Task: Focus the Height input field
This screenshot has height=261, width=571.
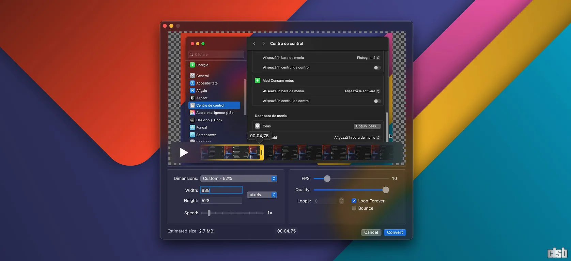Action: point(221,201)
